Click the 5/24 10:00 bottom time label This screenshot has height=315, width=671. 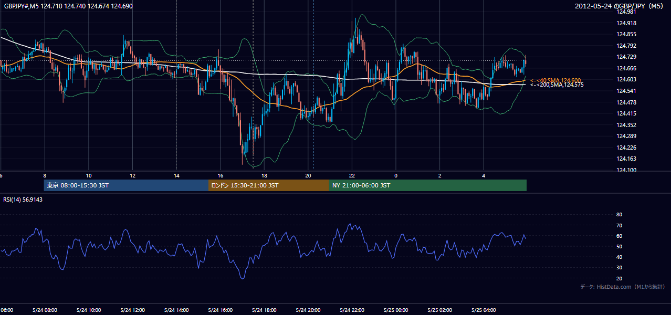click(x=89, y=310)
